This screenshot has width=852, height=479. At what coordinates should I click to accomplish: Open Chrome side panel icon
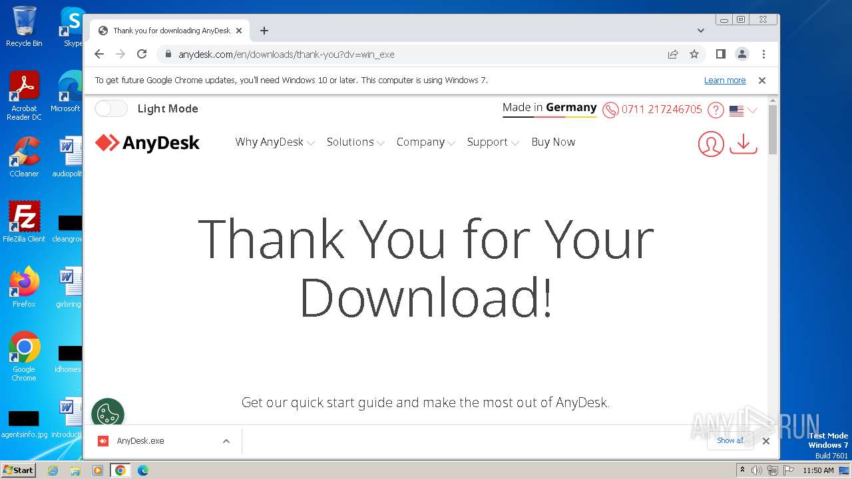720,55
